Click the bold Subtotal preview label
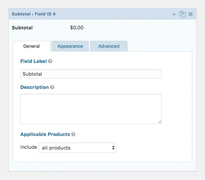Screen dimensions: 205x180 [x=22, y=28]
